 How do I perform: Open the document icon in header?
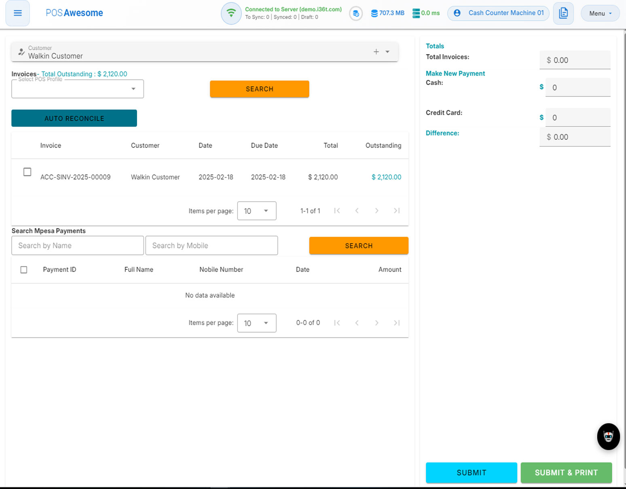point(563,13)
